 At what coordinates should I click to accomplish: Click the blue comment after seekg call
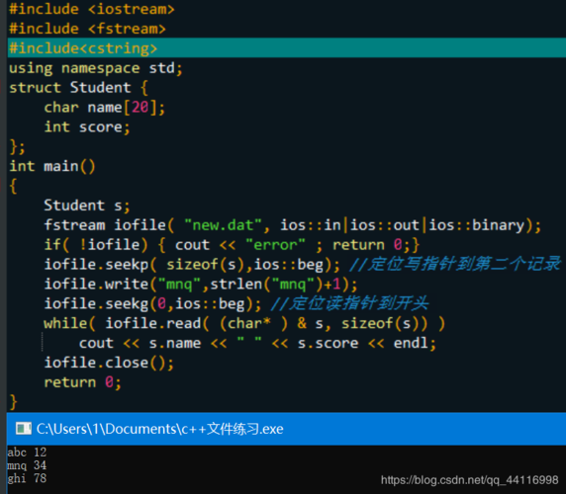point(349,303)
